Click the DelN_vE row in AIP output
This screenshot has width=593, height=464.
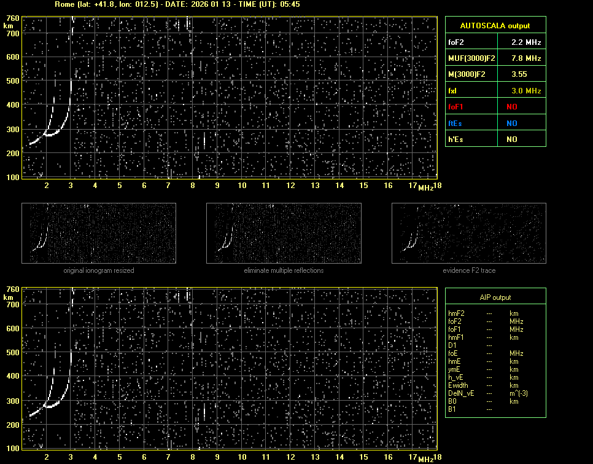point(459,393)
